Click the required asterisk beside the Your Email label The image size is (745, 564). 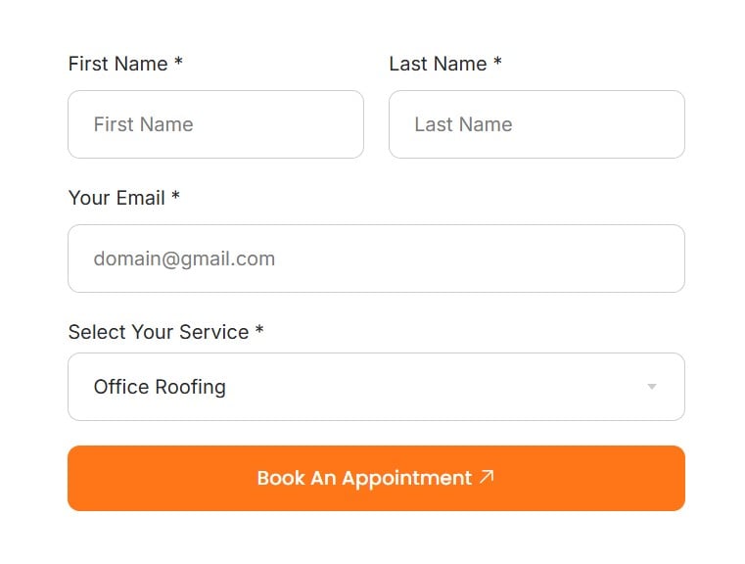175,195
